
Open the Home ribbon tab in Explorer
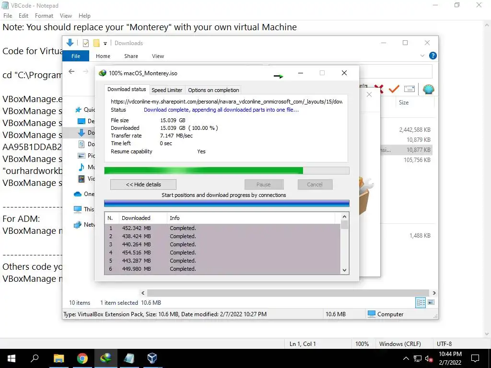(x=103, y=56)
